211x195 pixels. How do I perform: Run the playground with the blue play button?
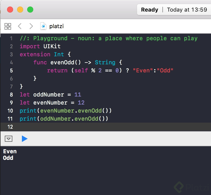24,138
